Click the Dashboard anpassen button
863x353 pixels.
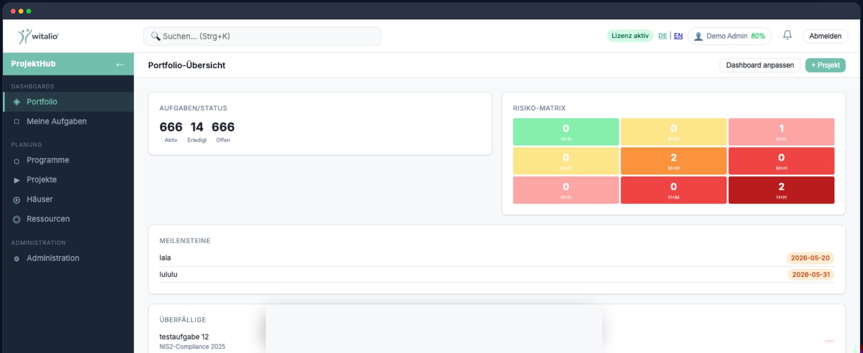(760, 65)
